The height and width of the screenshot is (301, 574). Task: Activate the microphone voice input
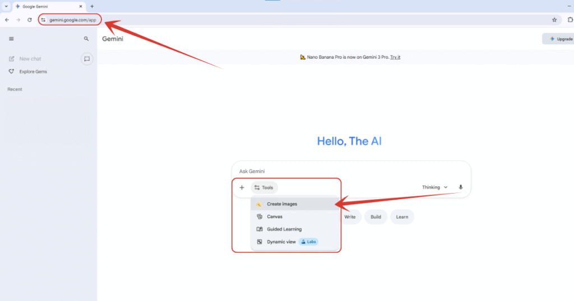(461, 187)
